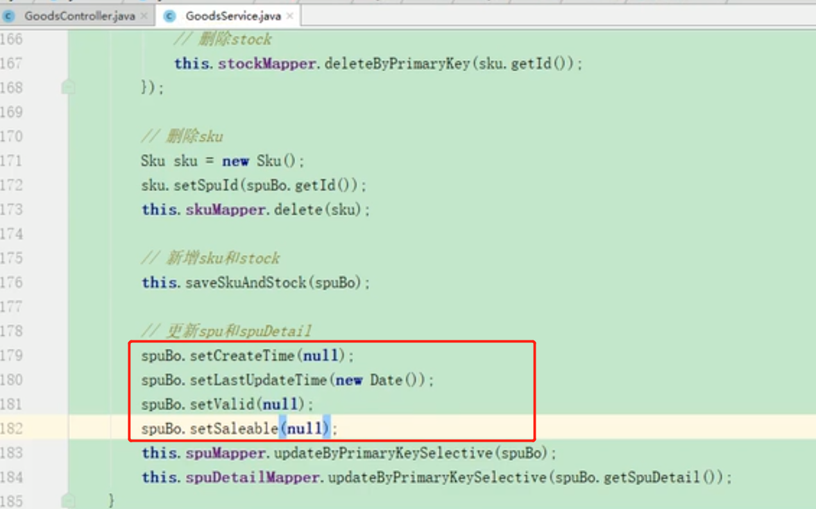Click line number 184 in the gutter

pyautogui.click(x=12, y=478)
